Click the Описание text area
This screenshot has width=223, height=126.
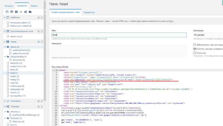pyautogui.click(x=119, y=51)
